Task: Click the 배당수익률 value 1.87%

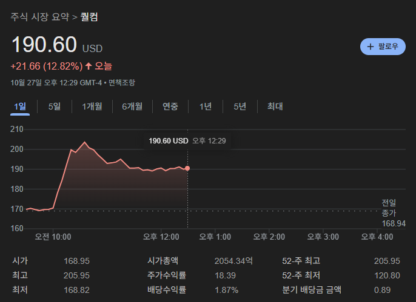Action: pos(227,290)
